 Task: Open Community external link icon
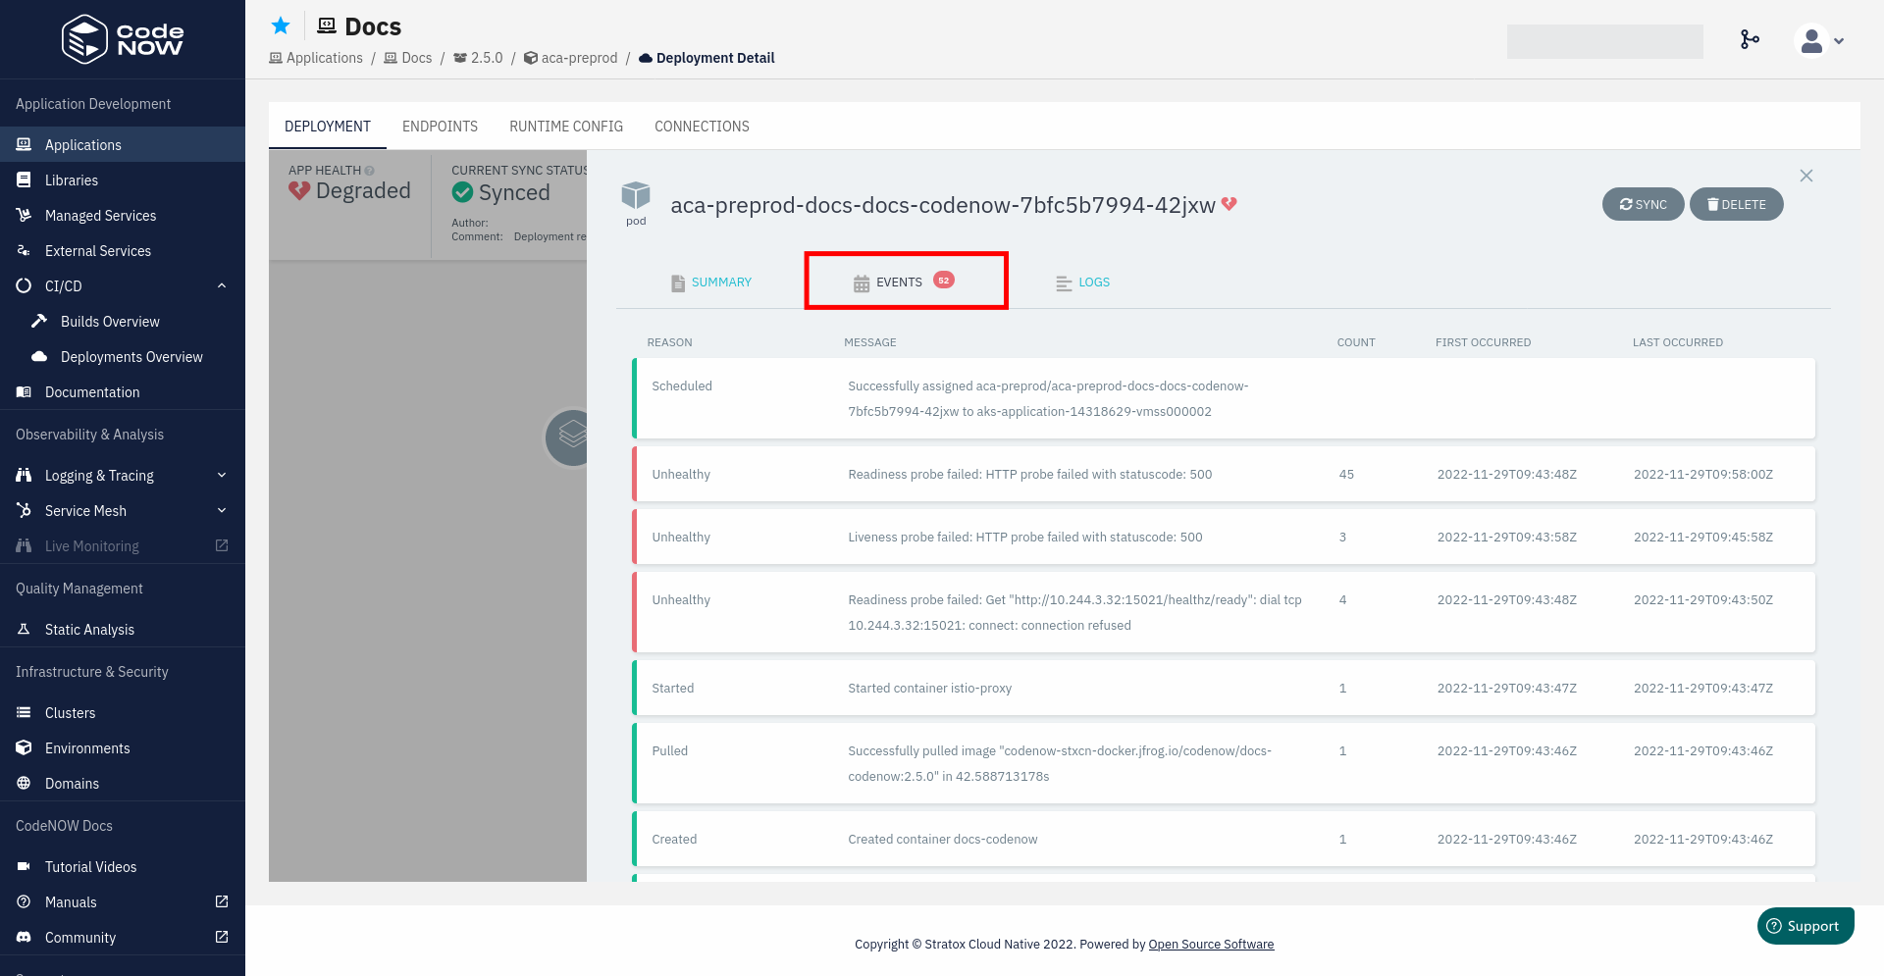click(222, 937)
